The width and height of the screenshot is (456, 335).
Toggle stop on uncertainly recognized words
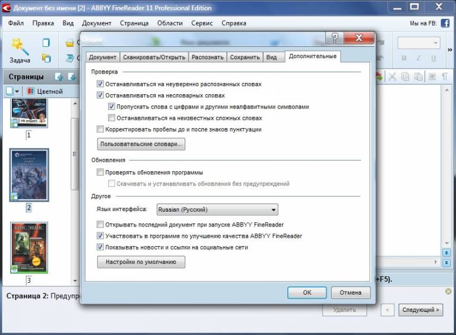100,84
